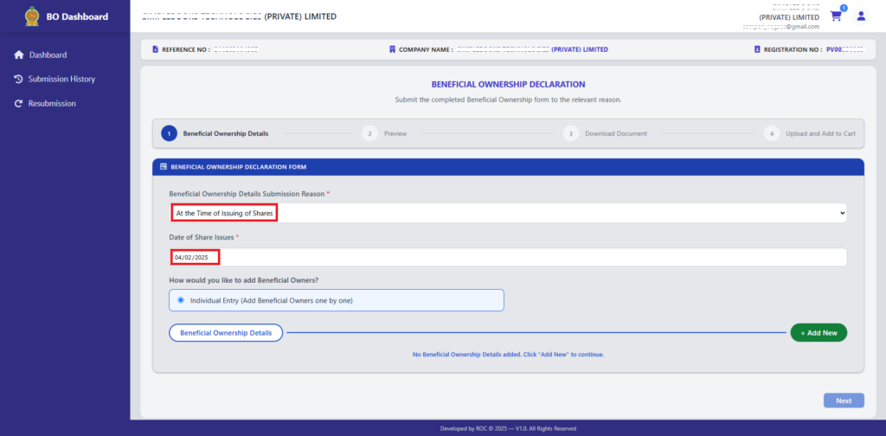Open Submission History in the sidebar
The height and width of the screenshot is (436, 886).
tap(61, 79)
